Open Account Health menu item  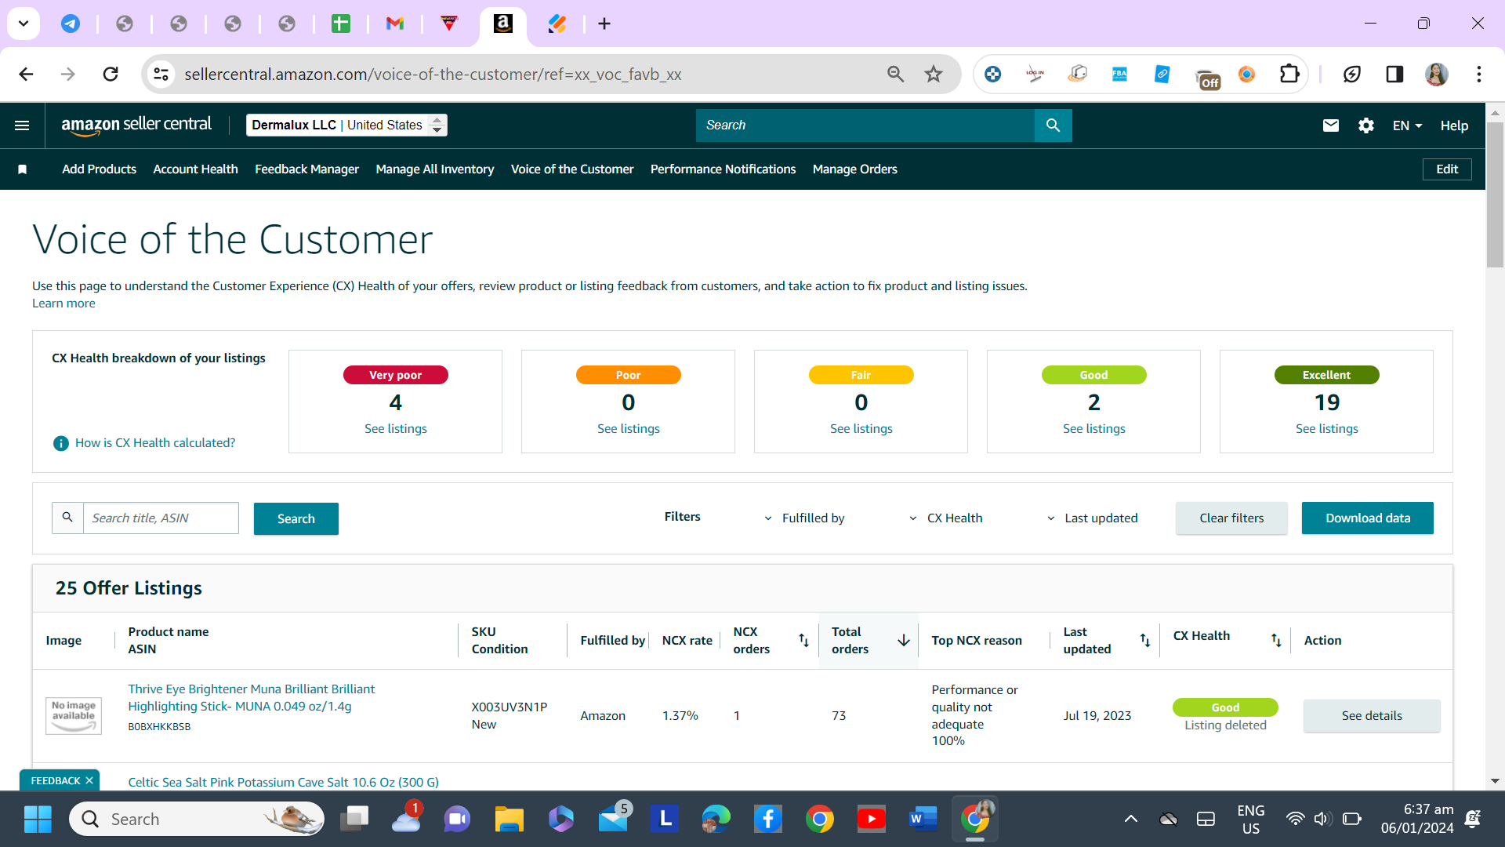[195, 169]
